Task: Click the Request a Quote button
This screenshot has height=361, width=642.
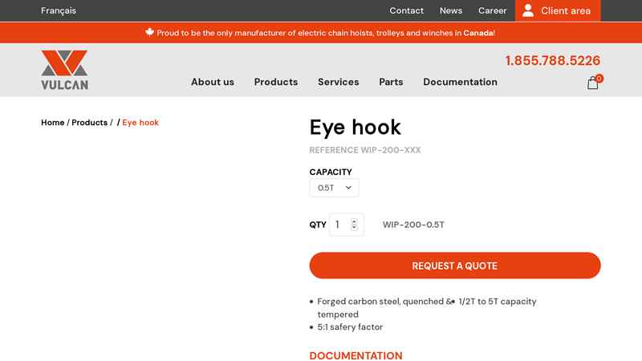Action: point(455,266)
